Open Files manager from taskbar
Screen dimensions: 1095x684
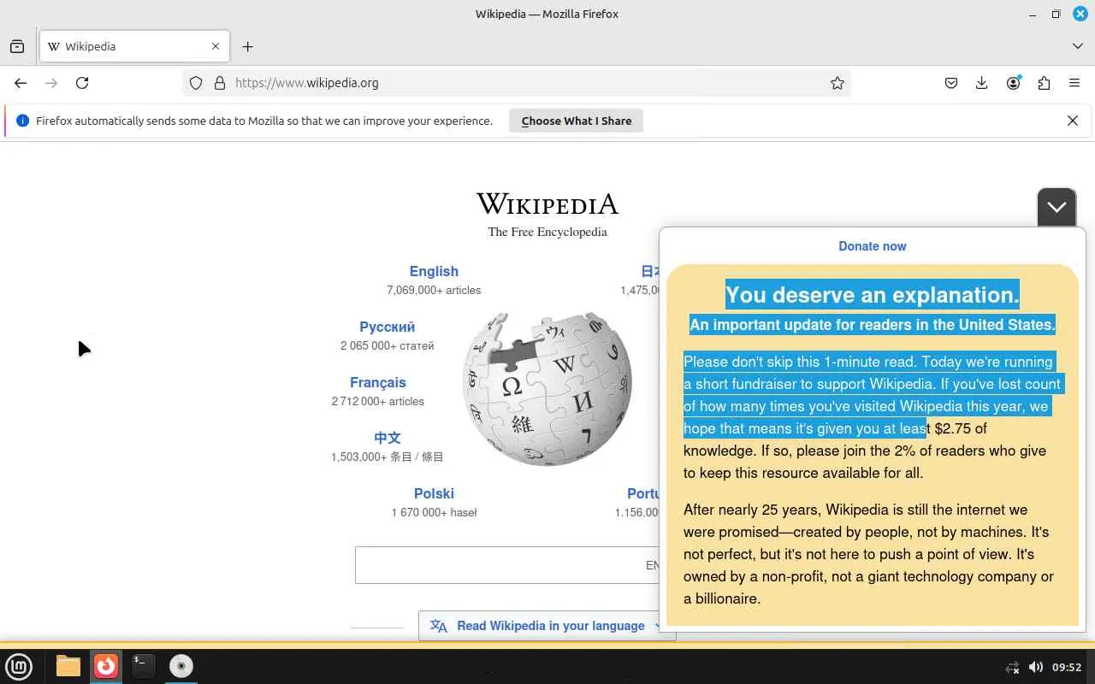[68, 665]
